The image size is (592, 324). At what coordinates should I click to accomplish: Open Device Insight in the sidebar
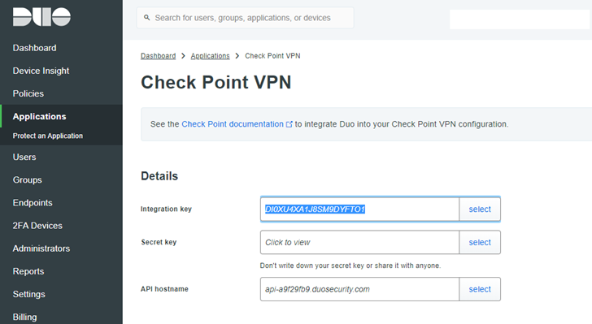(x=41, y=71)
